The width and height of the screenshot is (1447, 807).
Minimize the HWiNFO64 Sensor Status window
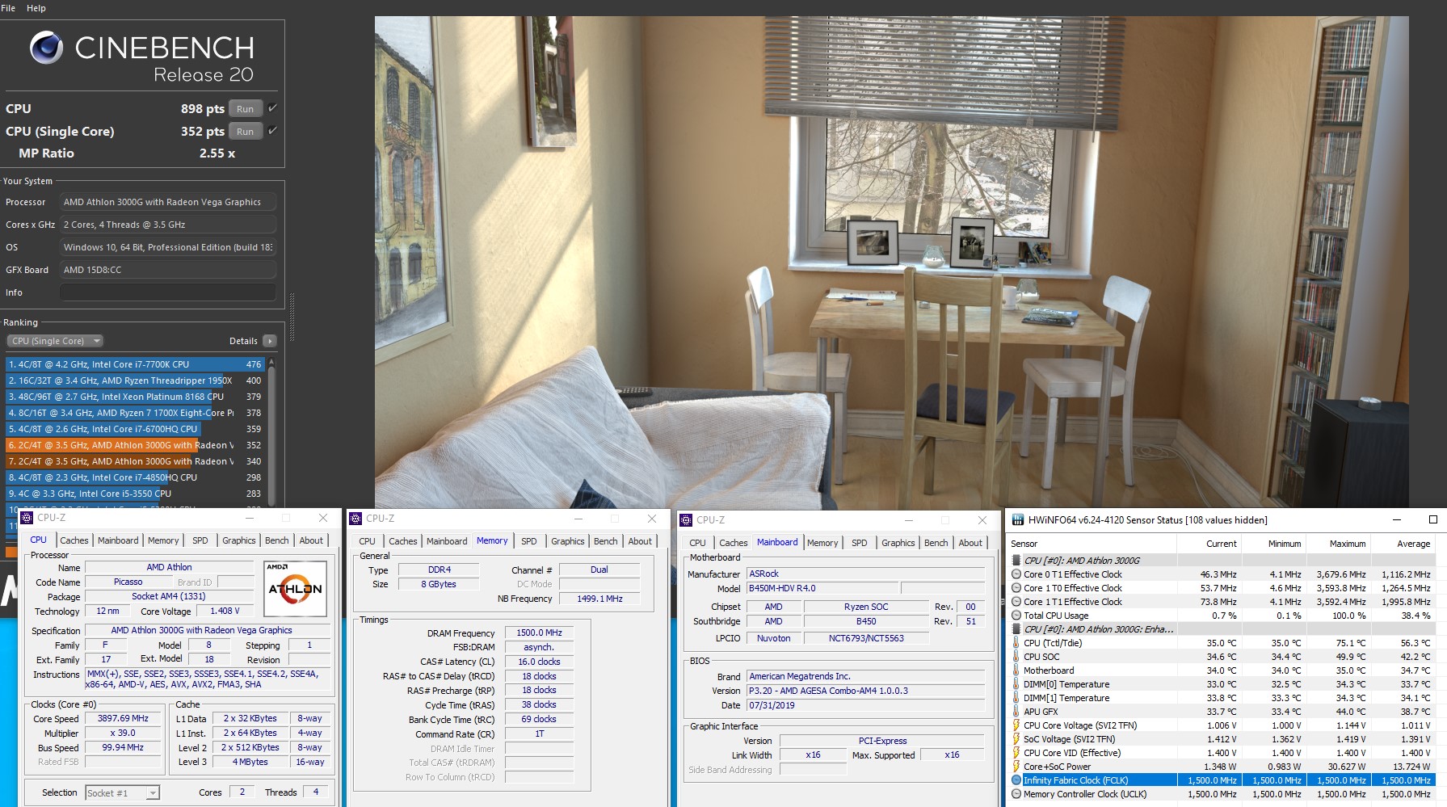pos(1397,520)
